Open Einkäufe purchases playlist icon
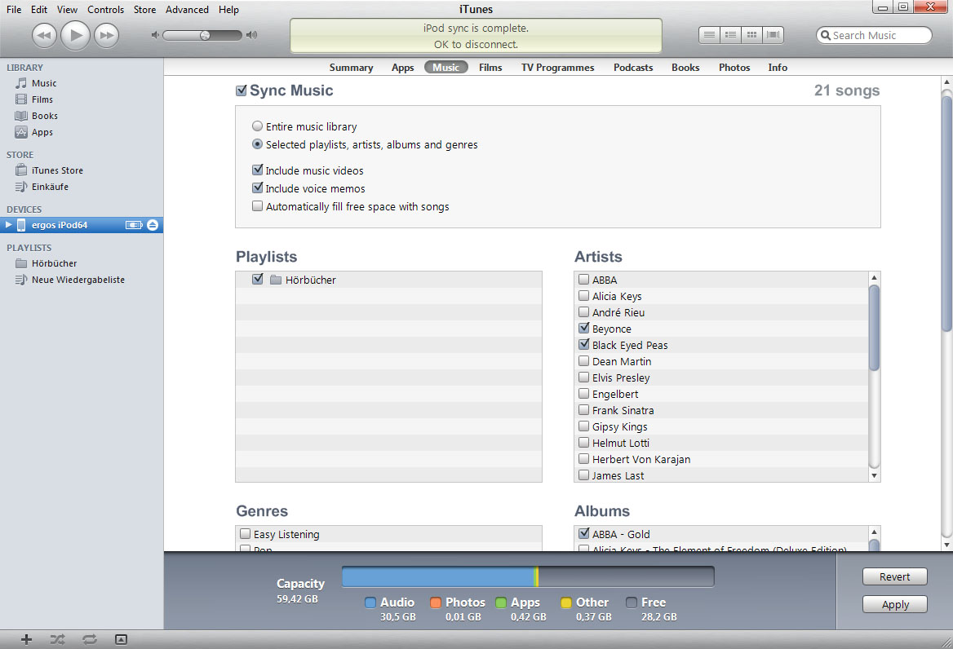 (21, 187)
